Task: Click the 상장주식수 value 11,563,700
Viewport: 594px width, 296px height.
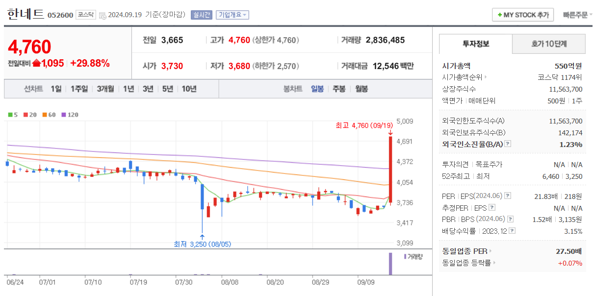Action: coord(566,89)
